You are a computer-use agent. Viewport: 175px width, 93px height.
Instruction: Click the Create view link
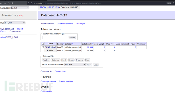pos(60,71)
